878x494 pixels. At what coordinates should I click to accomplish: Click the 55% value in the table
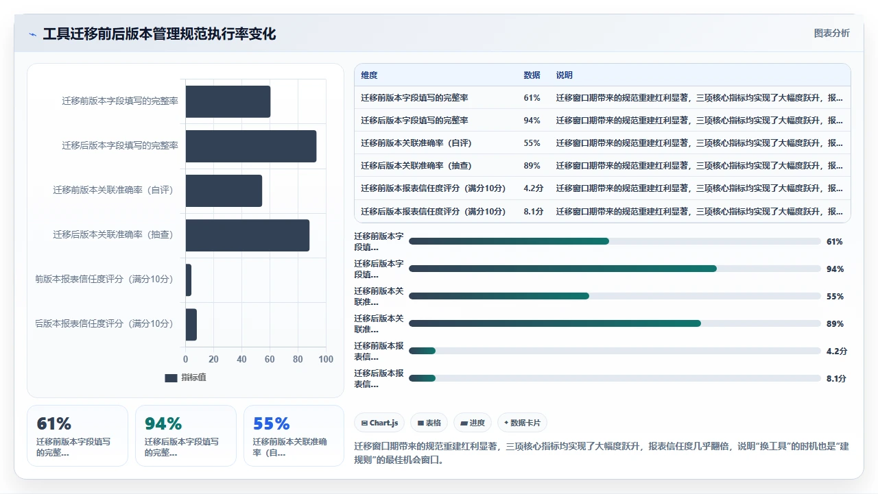click(532, 143)
